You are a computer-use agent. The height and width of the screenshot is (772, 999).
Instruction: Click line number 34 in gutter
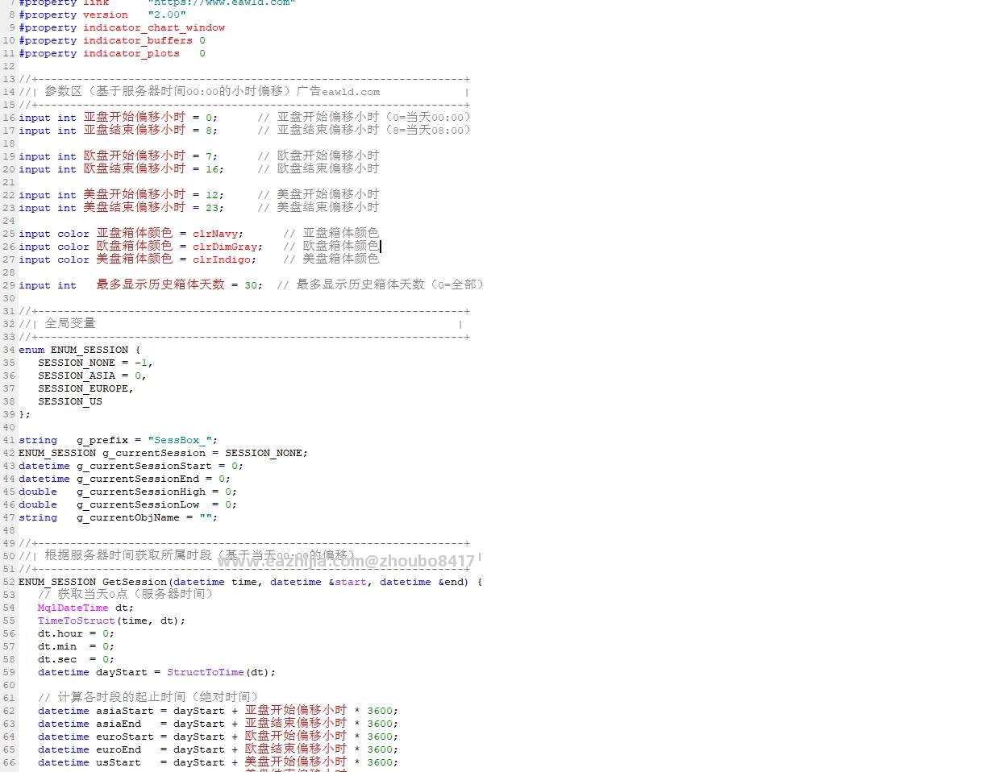coord(9,350)
